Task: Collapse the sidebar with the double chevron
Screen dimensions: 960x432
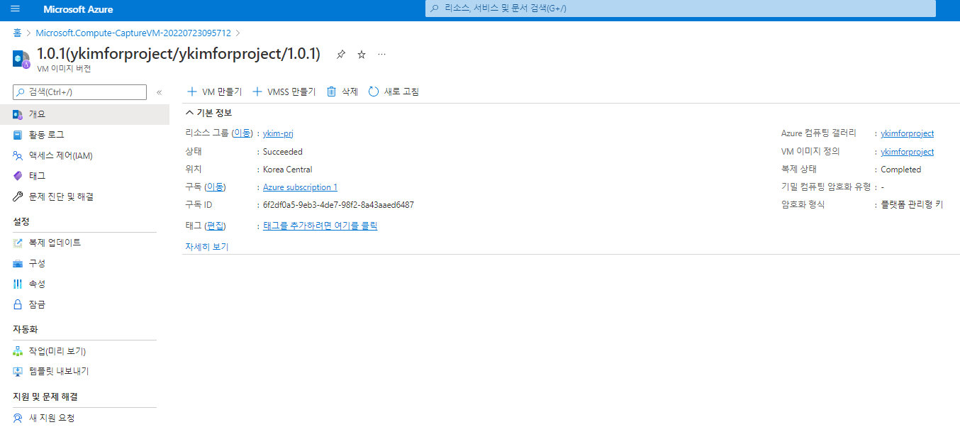Action: coord(159,92)
